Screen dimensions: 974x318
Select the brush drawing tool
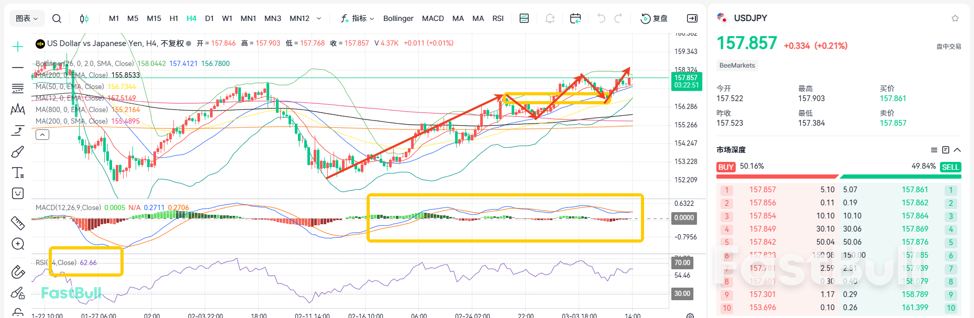pyautogui.click(x=18, y=152)
